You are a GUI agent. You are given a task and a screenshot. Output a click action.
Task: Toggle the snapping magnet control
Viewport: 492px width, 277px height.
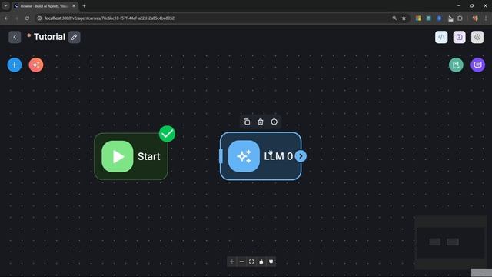pyautogui.click(x=271, y=262)
